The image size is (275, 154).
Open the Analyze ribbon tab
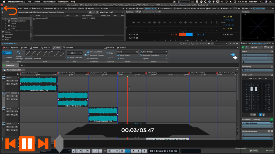click(109, 48)
